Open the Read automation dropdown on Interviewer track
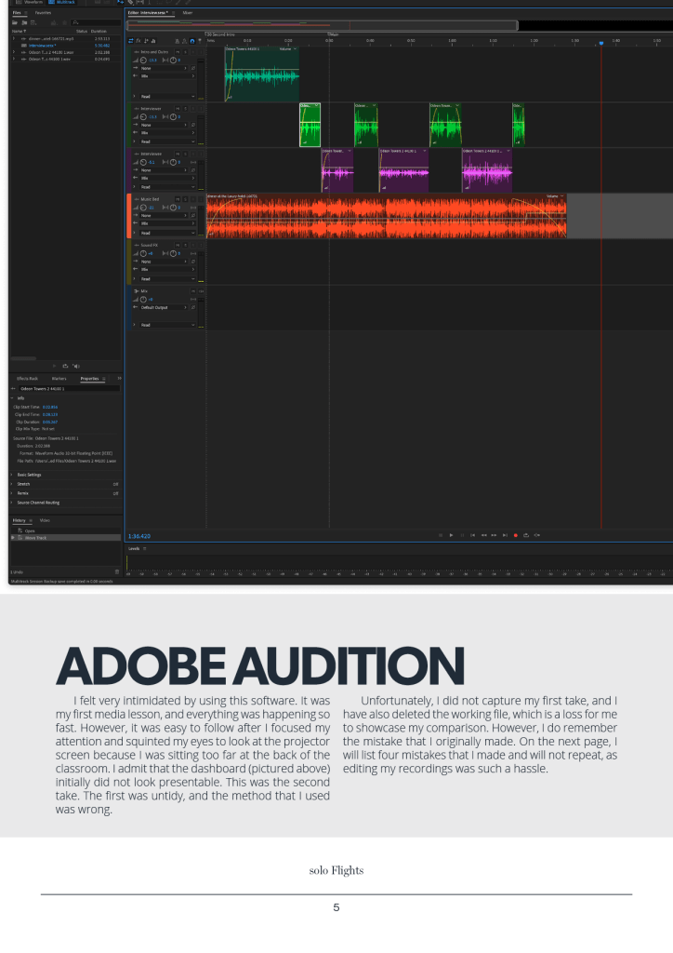Screen dimensions: 673x953 click(x=167, y=141)
